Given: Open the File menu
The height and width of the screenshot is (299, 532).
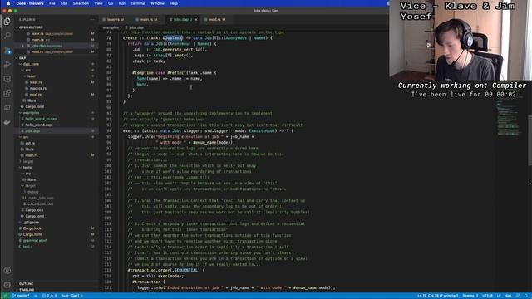Looking at the screenshot, I should click(52, 3).
